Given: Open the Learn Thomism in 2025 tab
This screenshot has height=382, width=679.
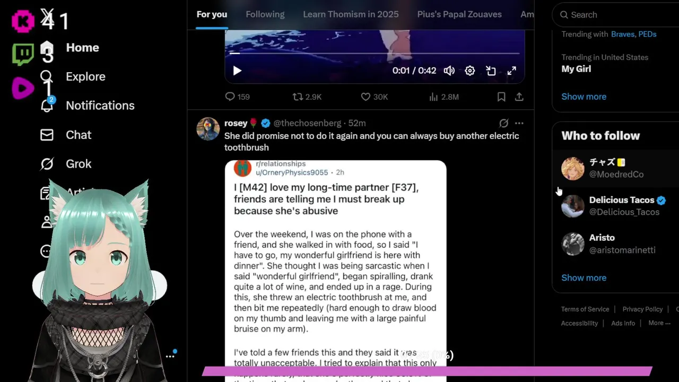Looking at the screenshot, I should 351,14.
